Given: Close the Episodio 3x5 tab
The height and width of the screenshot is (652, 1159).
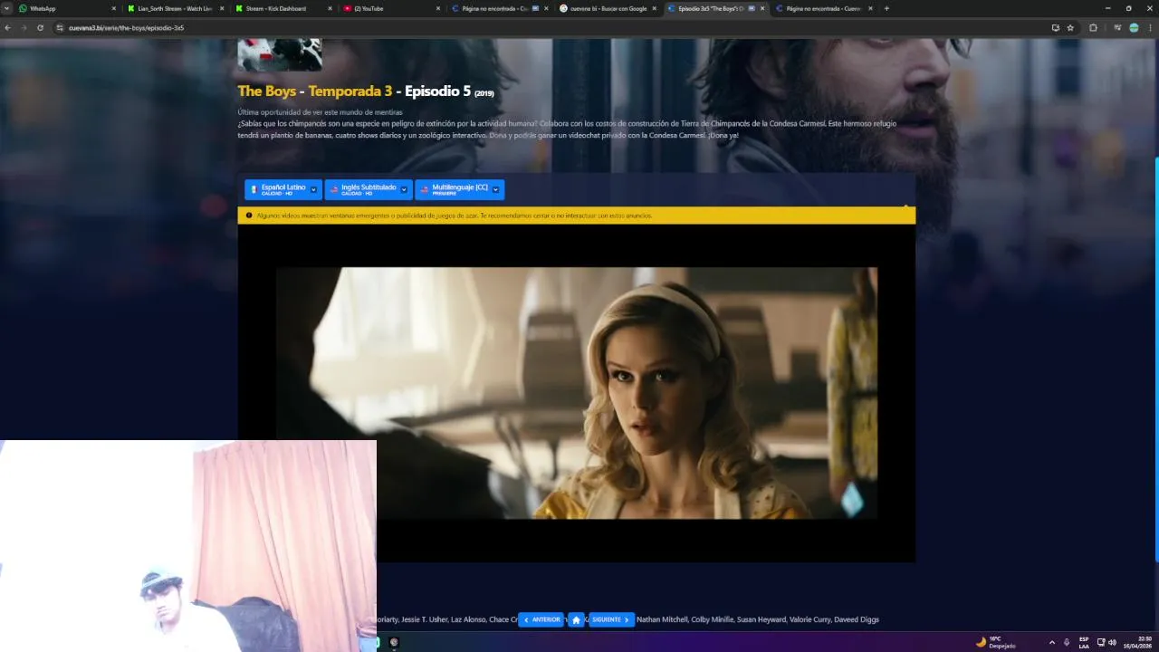Looking at the screenshot, I should (761, 8).
